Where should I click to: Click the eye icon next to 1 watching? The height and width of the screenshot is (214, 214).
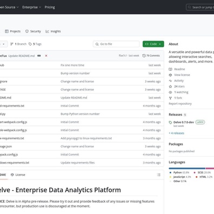(170, 92)
